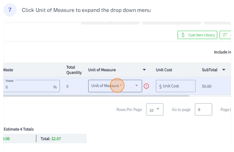Click the percent symbol in Waste field
This screenshot has height=152, width=234.
[x=55, y=87]
